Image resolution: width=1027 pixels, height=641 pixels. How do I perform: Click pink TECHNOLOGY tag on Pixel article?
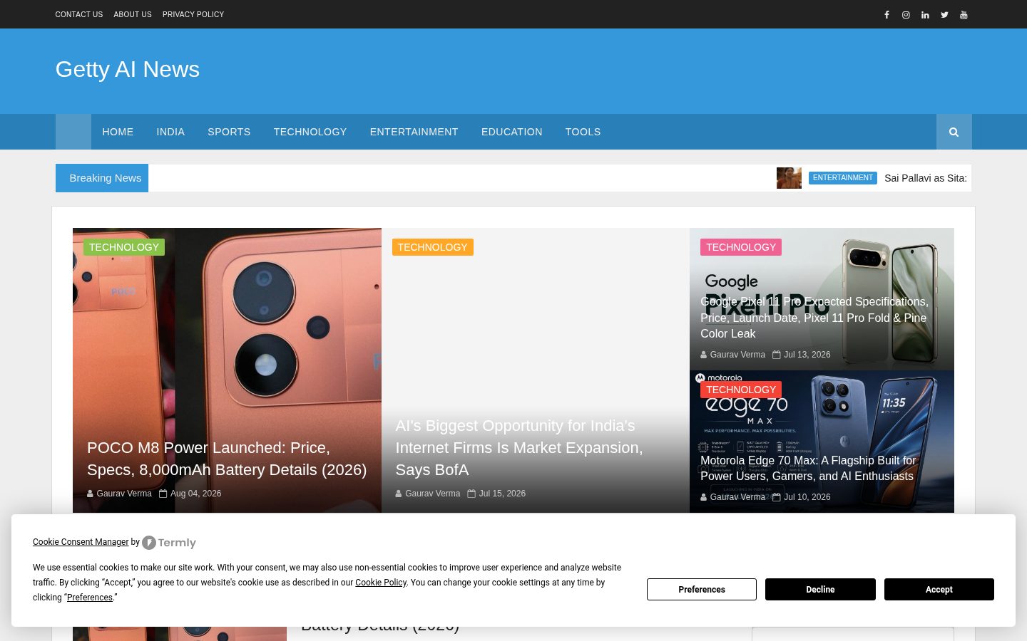tap(741, 247)
